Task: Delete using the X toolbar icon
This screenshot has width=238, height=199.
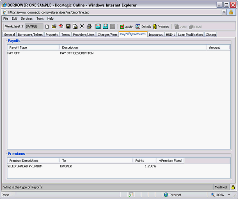Action: [x=82, y=26]
